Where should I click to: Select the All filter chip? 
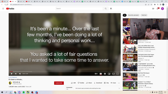click(x=124, y=15)
